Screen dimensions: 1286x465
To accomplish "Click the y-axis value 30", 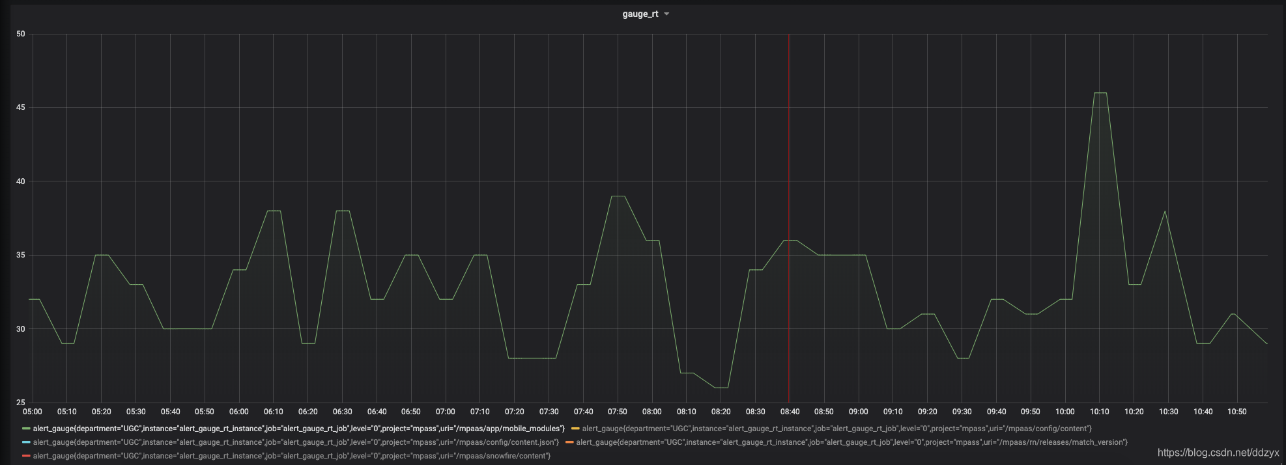I will pyautogui.click(x=21, y=329).
